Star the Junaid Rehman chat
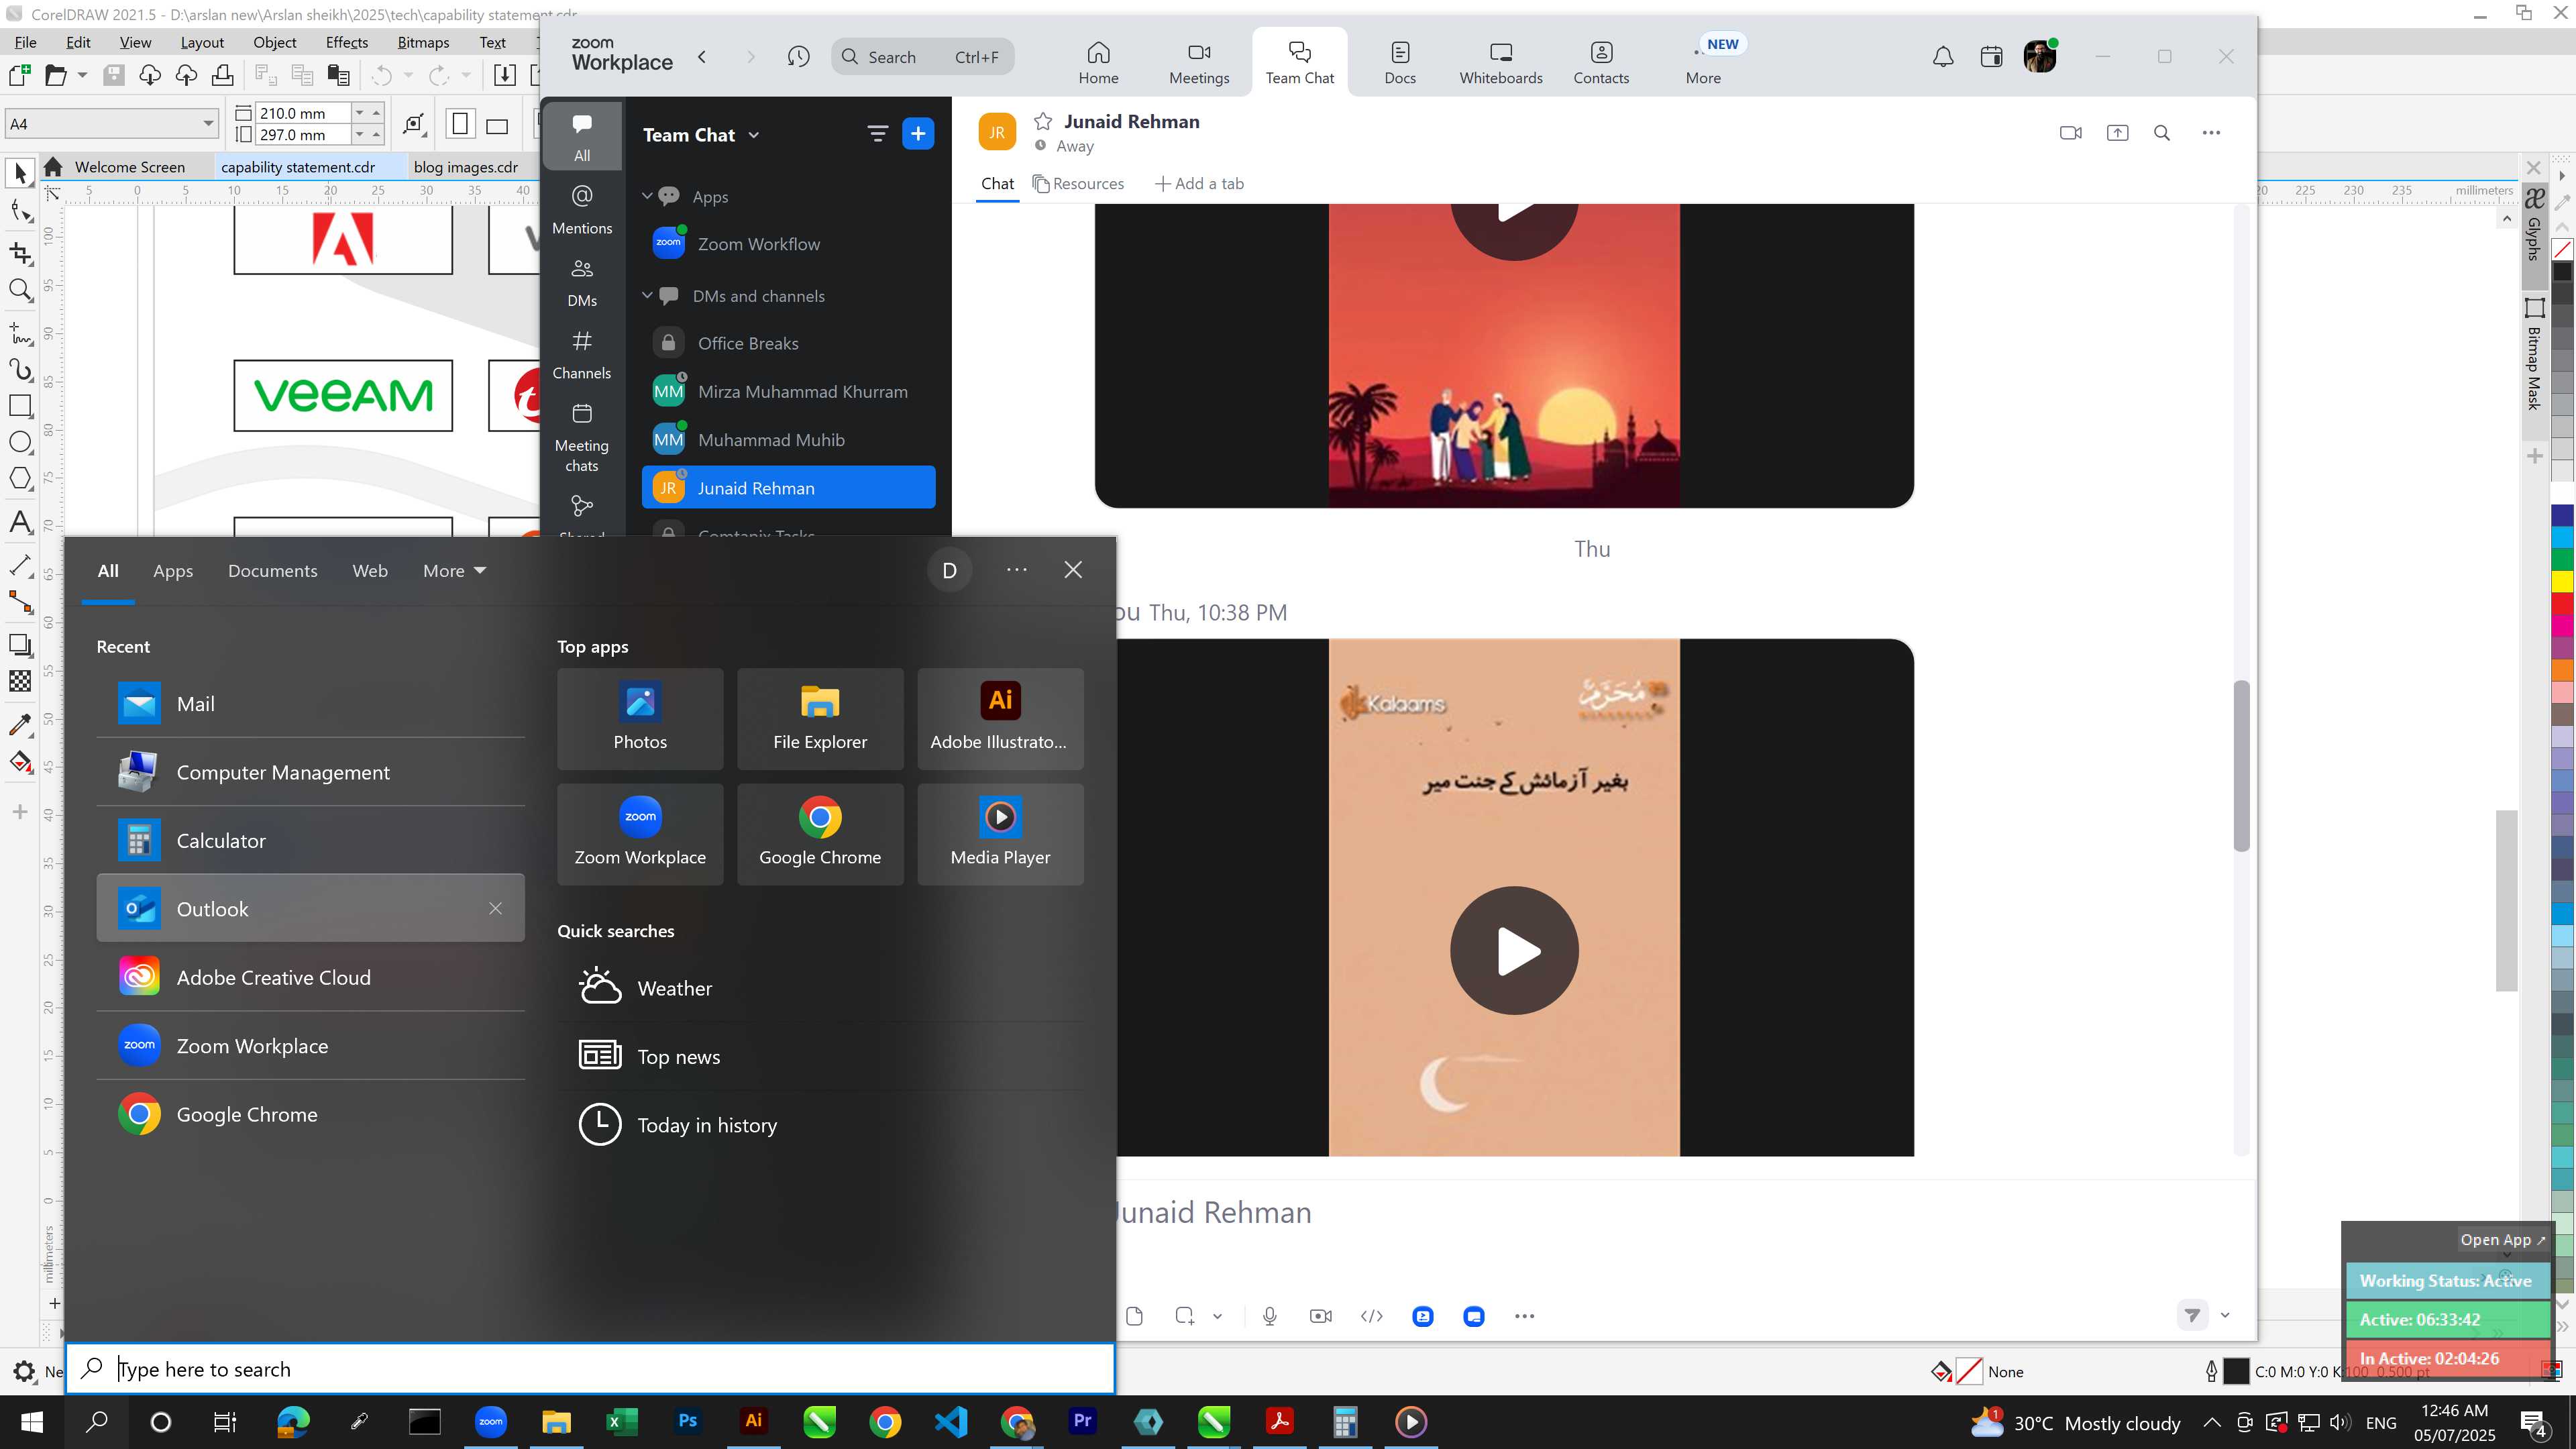This screenshot has width=2576, height=1449. coord(1042,121)
